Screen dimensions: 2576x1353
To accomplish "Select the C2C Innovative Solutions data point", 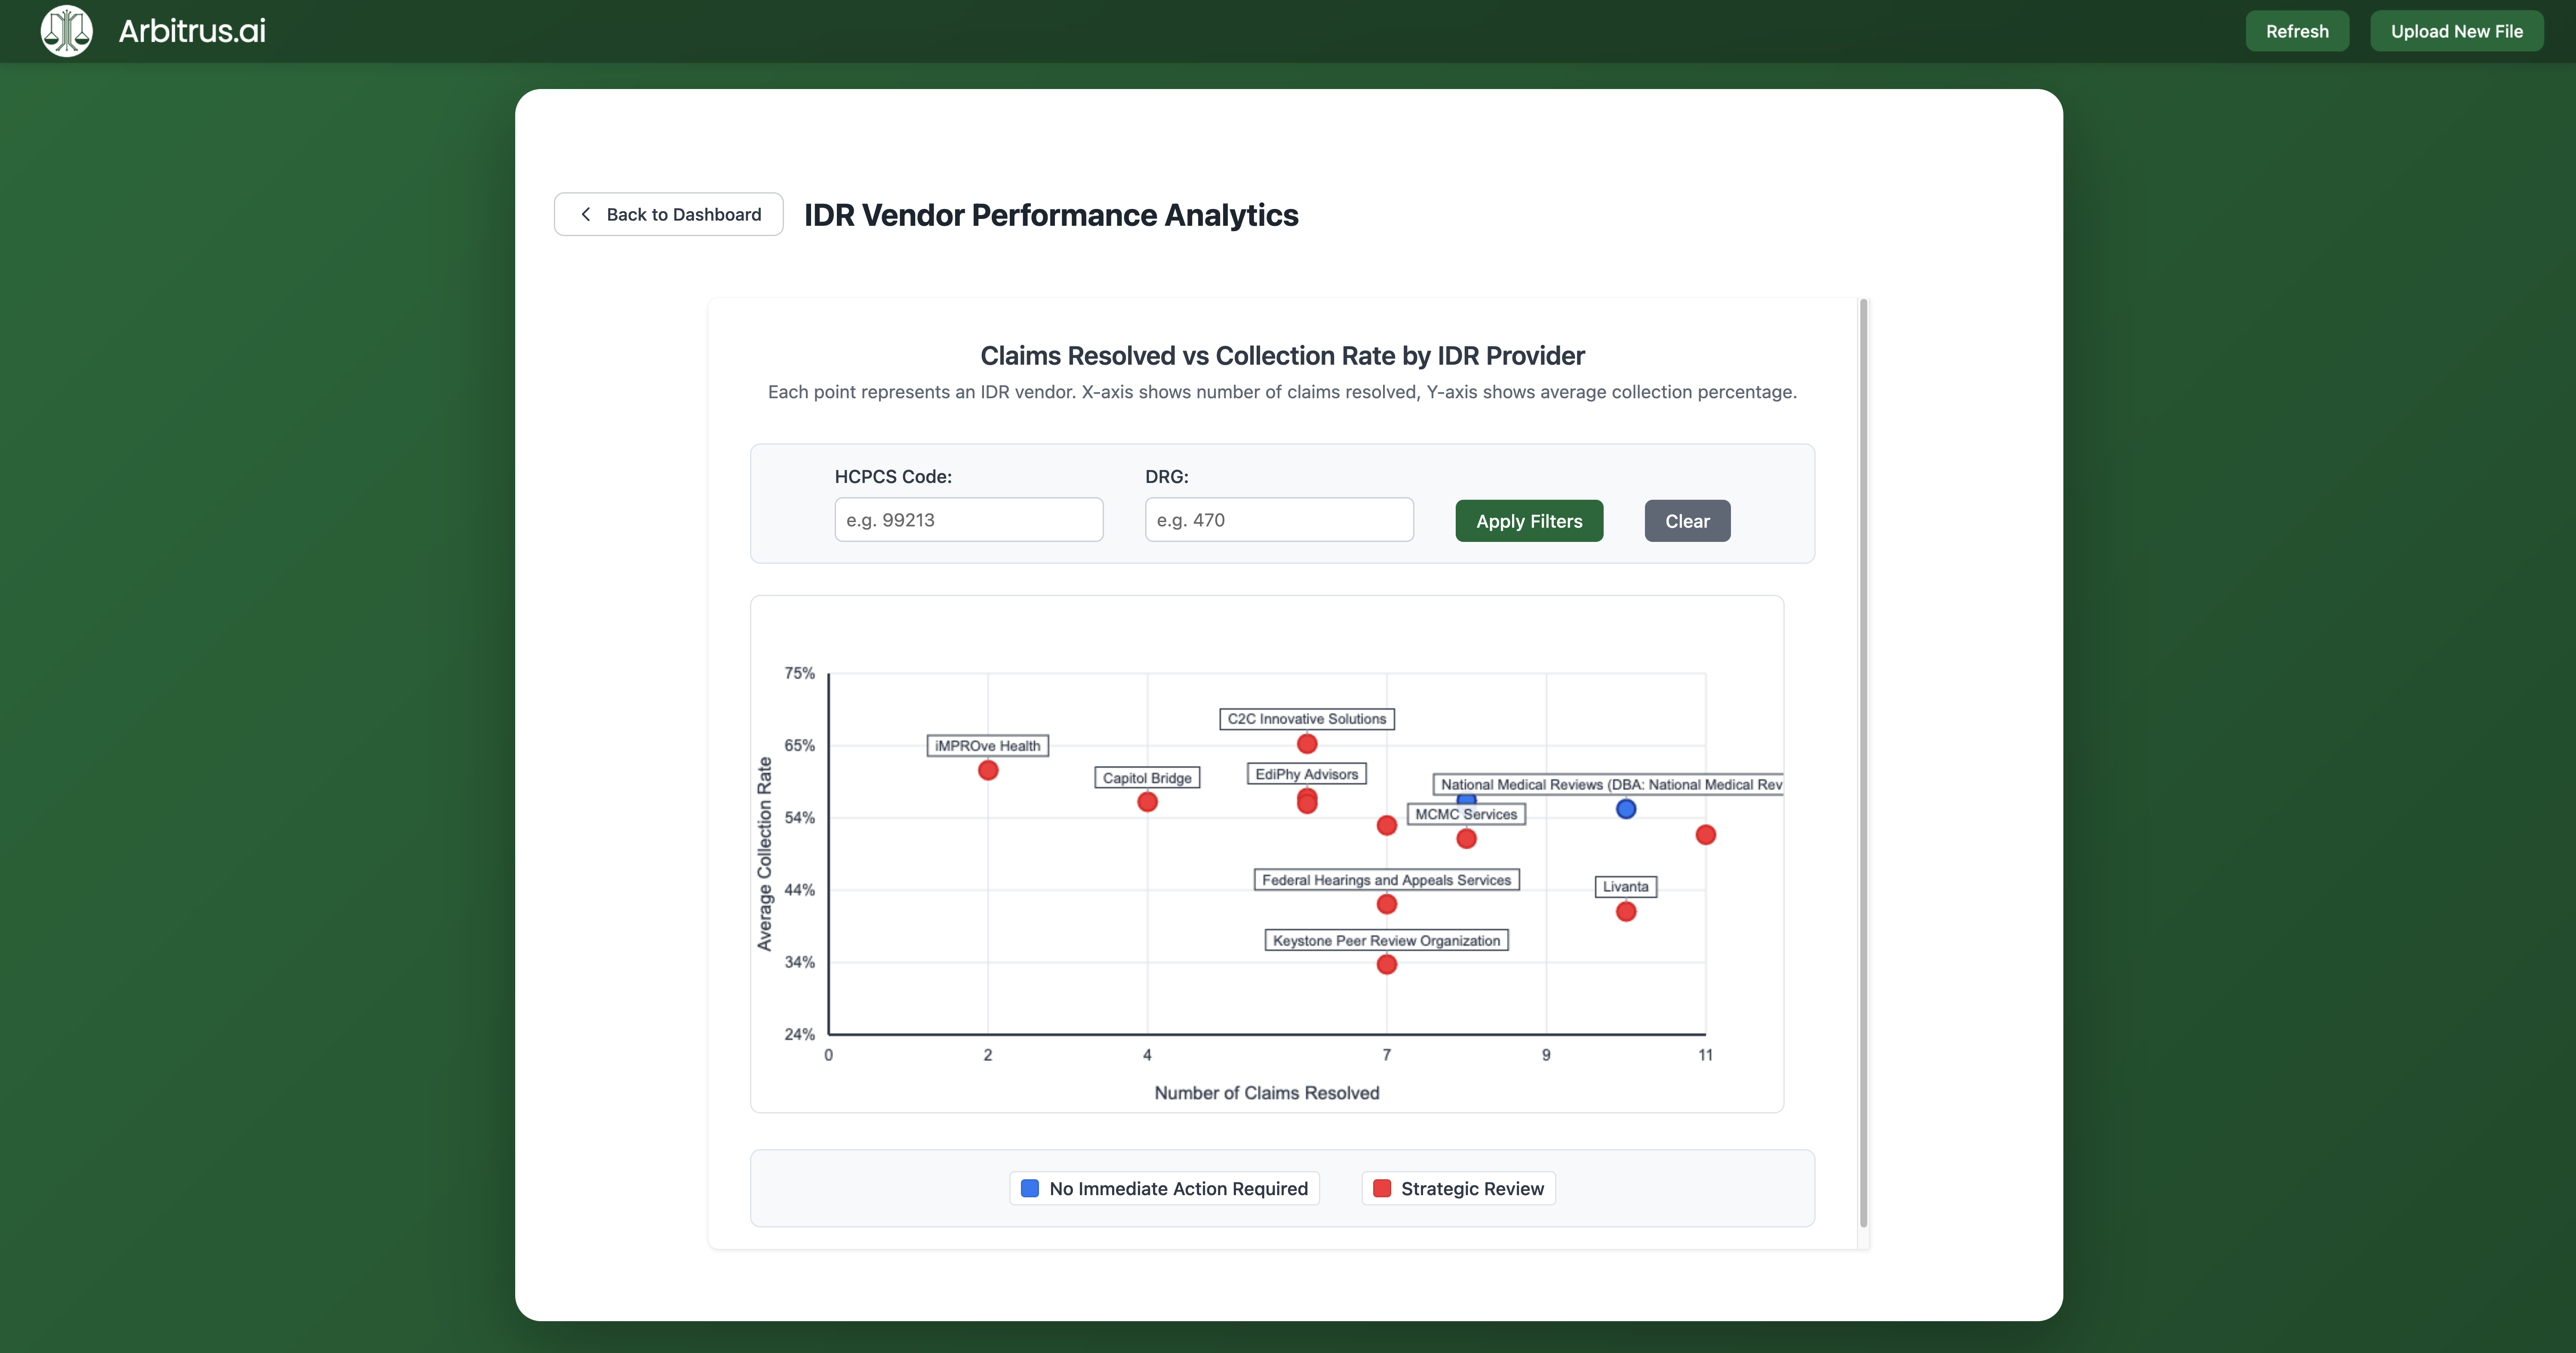I will coord(1306,744).
